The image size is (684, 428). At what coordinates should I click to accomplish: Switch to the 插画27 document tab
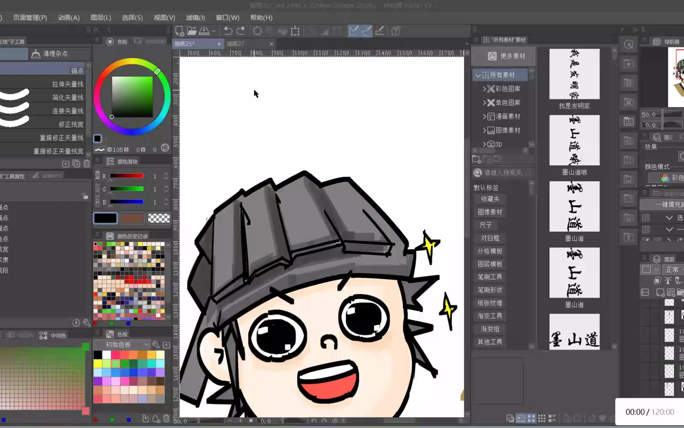click(236, 44)
